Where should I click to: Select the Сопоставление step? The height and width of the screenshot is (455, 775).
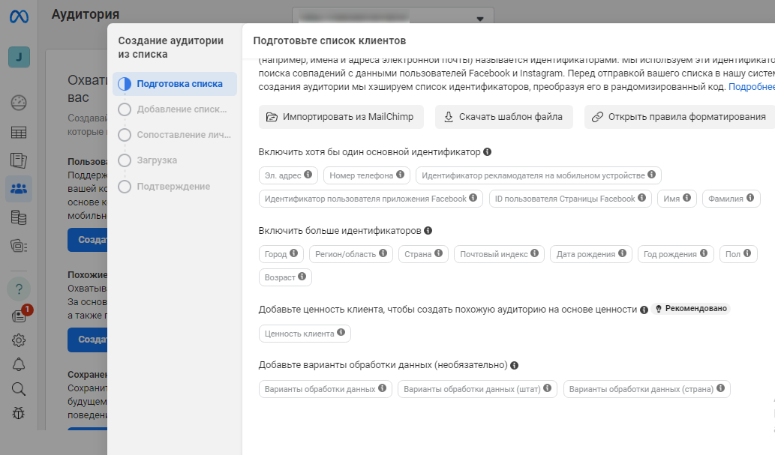pyautogui.click(x=175, y=135)
